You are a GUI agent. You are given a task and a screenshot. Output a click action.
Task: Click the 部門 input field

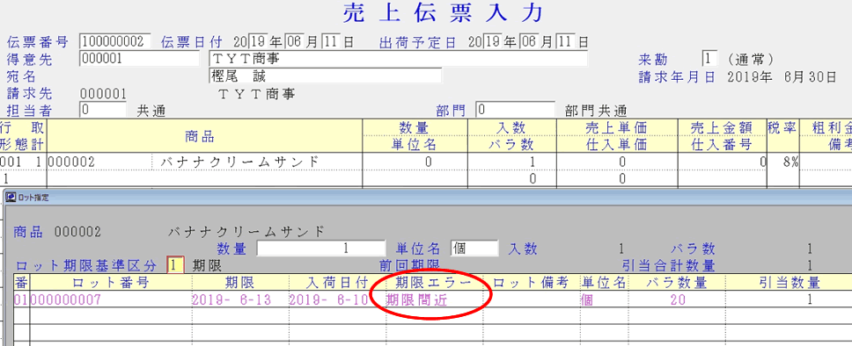(x=515, y=110)
